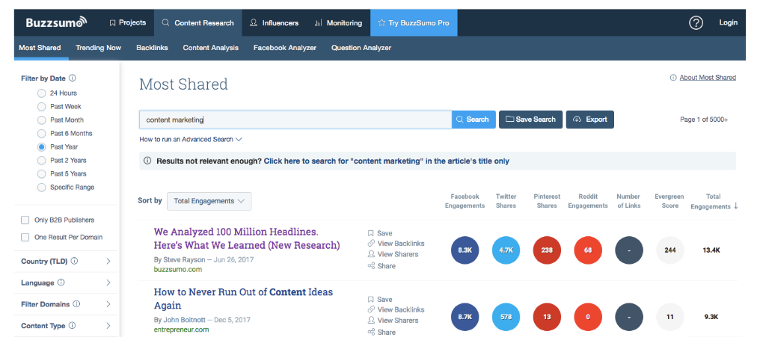
Task: Click Facebook engagements circle showing 8.3K
Action: (x=465, y=250)
